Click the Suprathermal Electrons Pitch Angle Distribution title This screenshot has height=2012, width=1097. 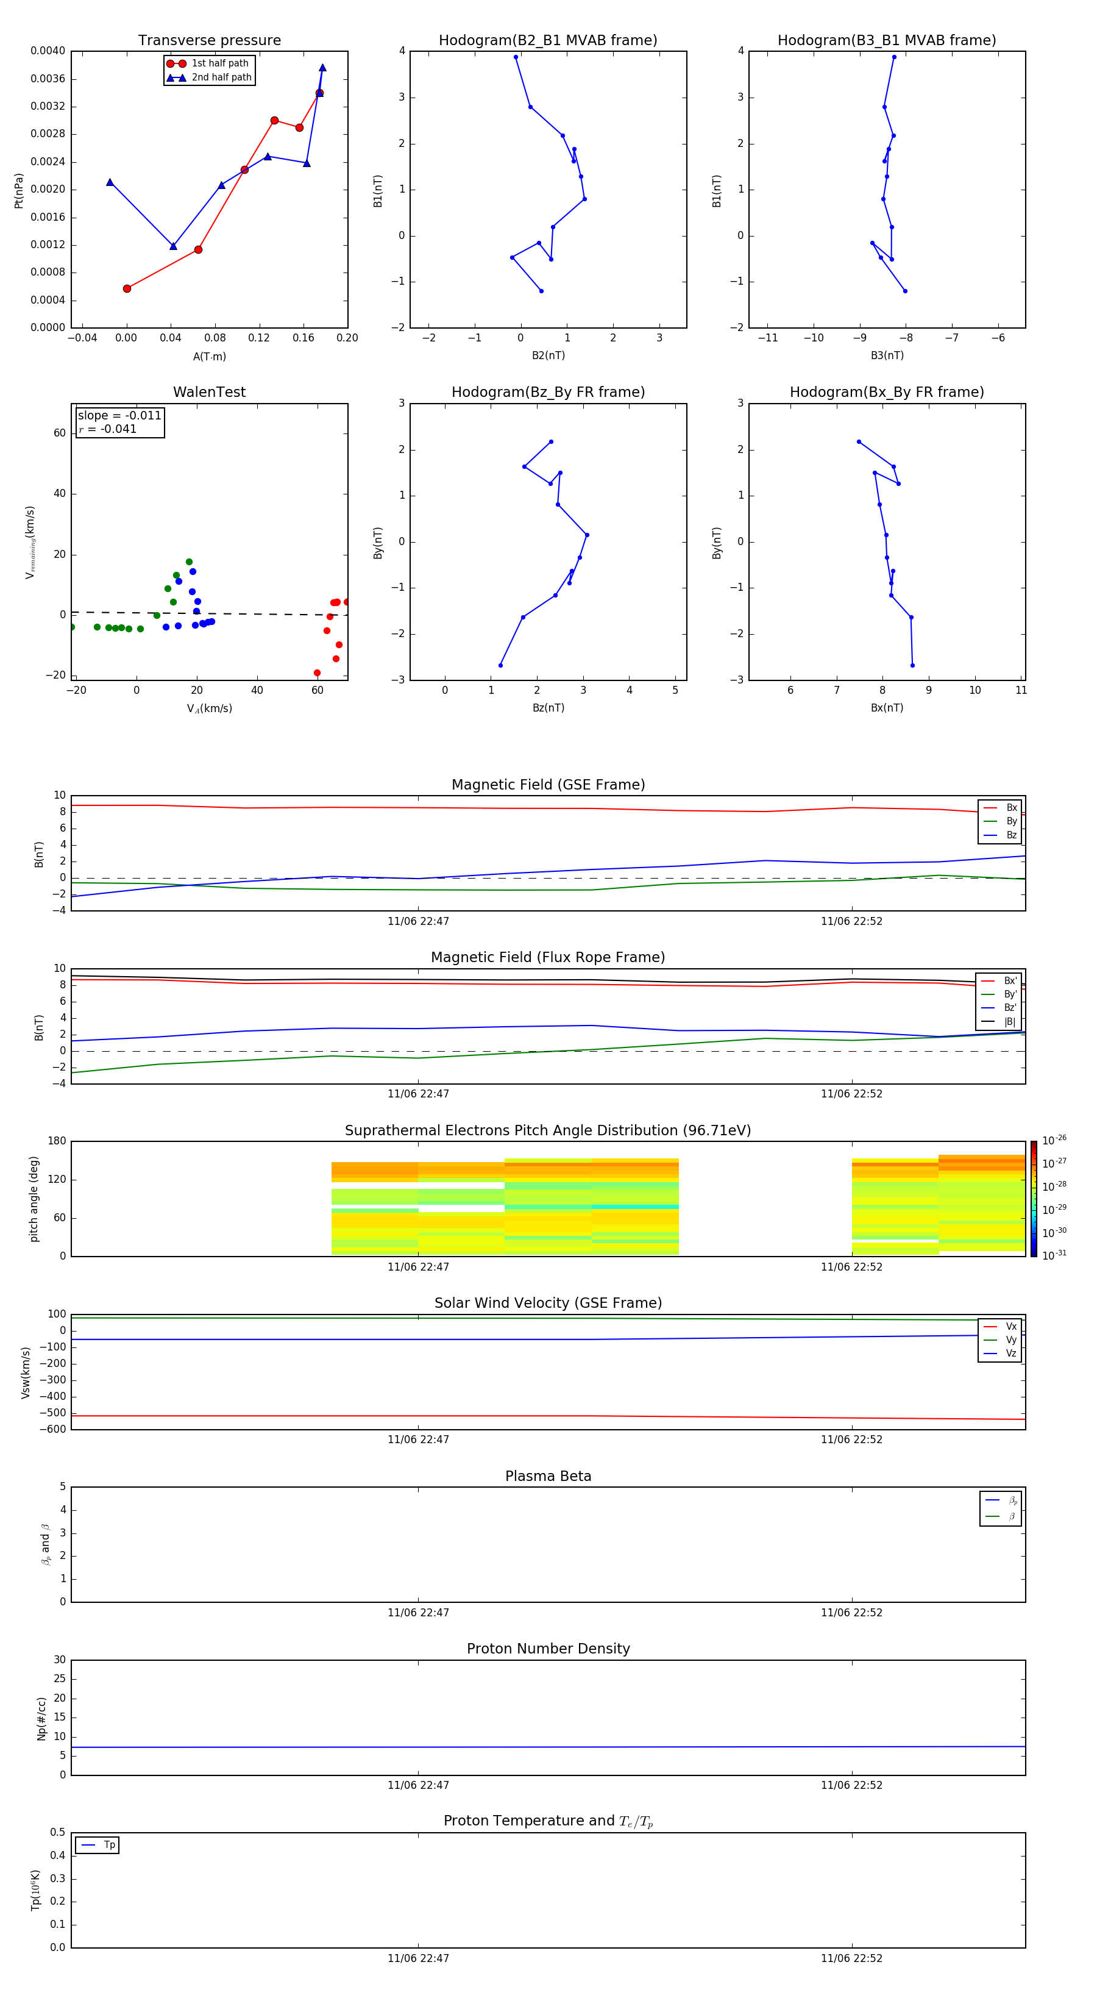[548, 1130]
